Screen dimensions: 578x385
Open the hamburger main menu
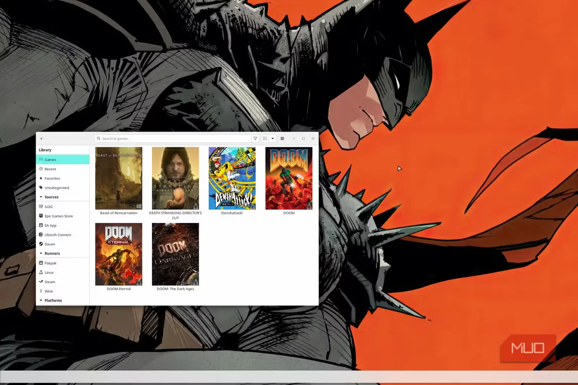[282, 139]
